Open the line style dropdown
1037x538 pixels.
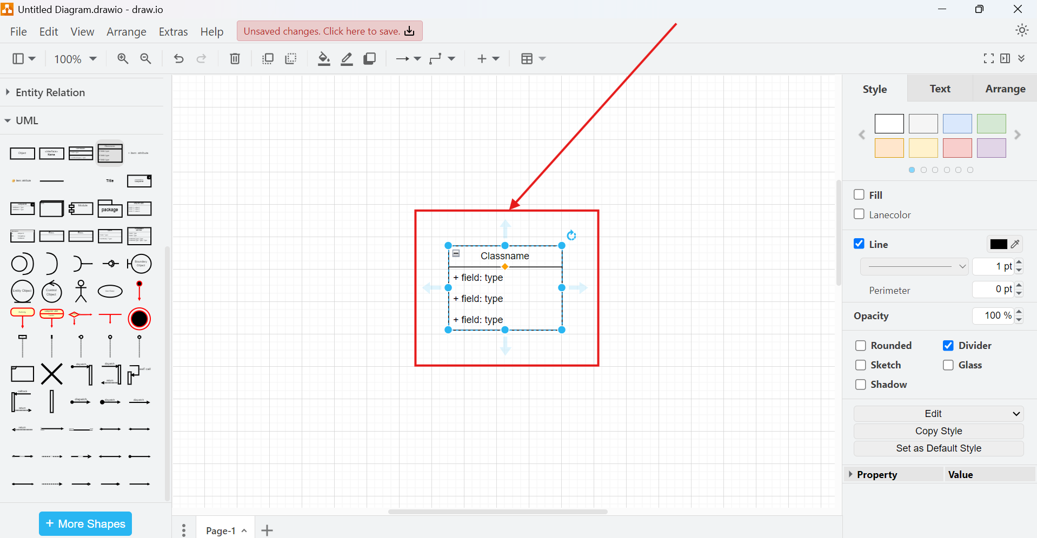(x=914, y=266)
